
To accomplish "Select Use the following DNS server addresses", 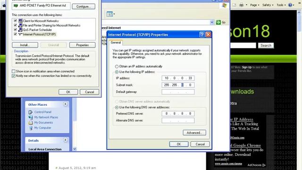I will click(117, 107).
